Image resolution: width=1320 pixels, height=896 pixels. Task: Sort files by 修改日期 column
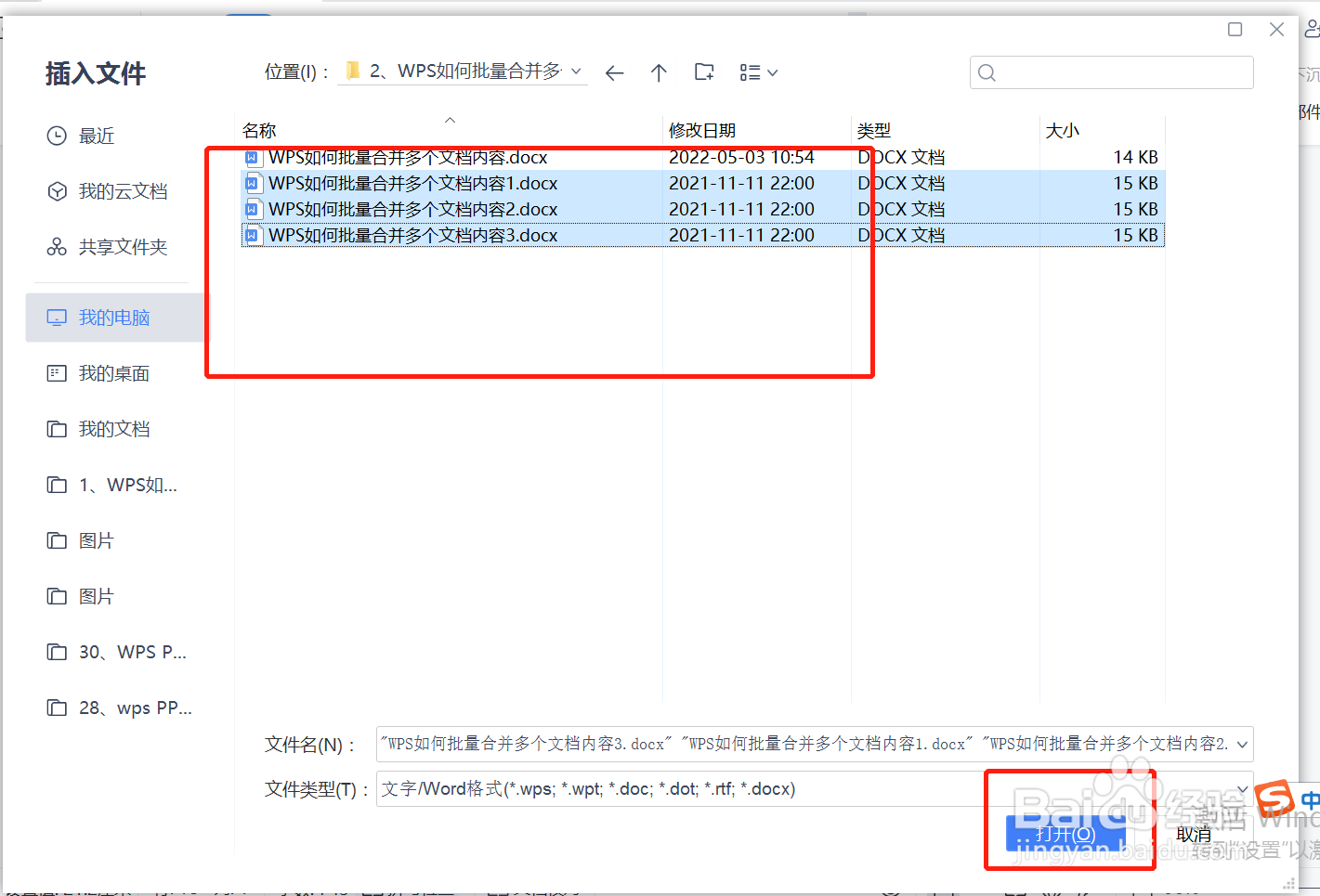pyautogui.click(x=702, y=131)
